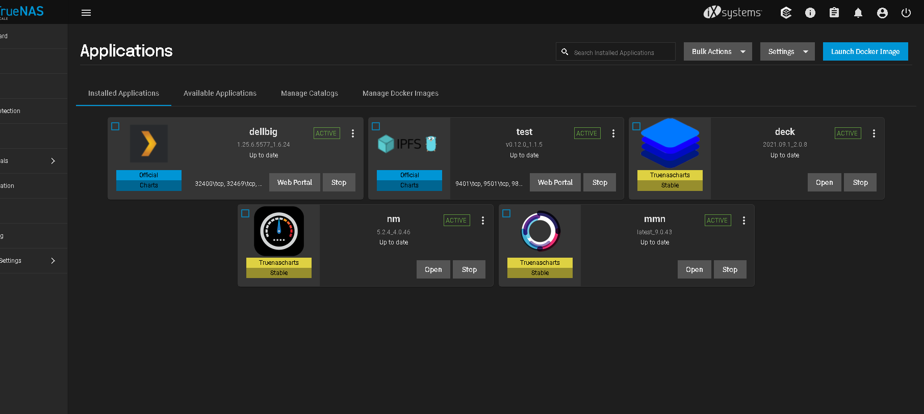Open Web Portal for dellbig

click(295, 182)
